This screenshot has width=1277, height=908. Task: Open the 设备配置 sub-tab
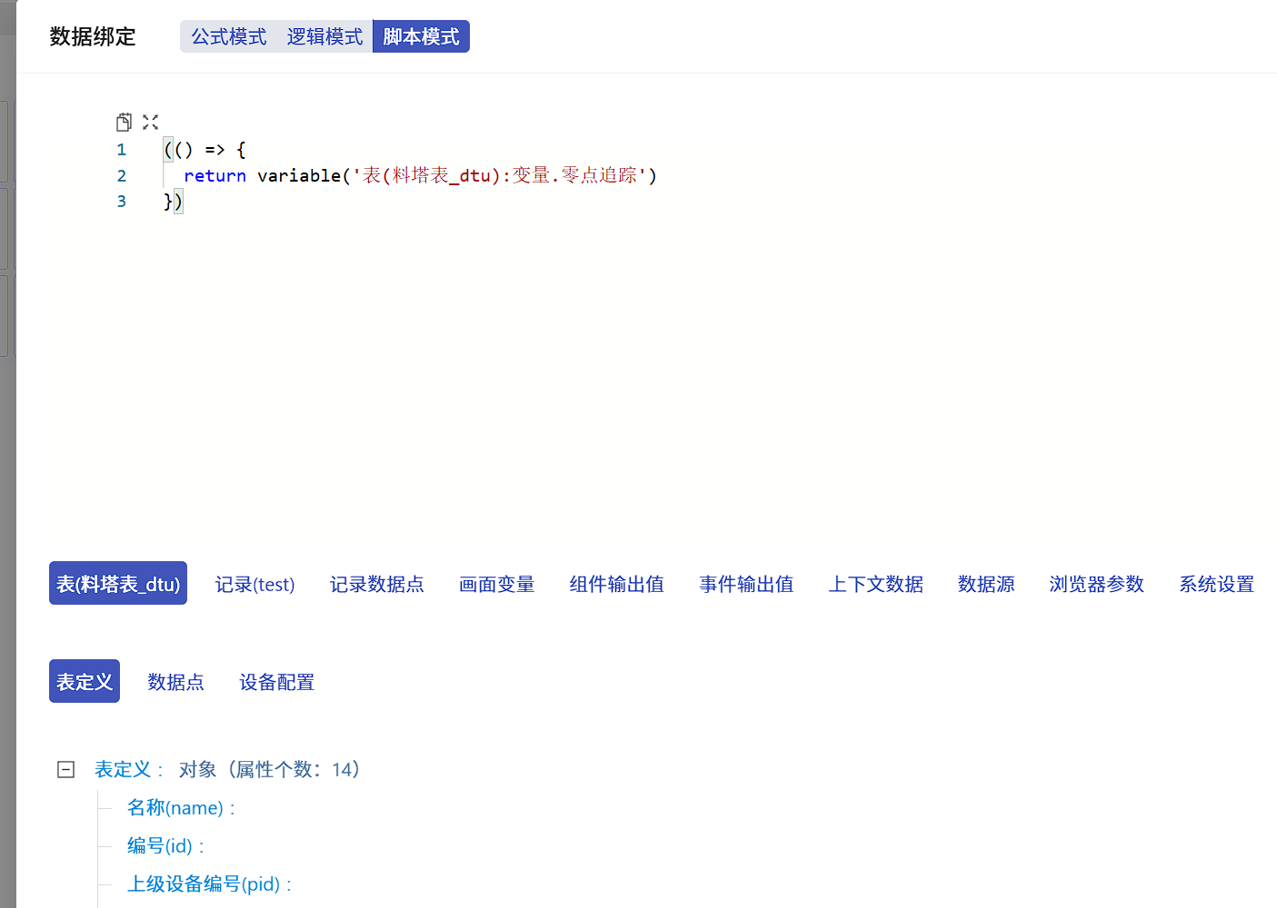277,681
